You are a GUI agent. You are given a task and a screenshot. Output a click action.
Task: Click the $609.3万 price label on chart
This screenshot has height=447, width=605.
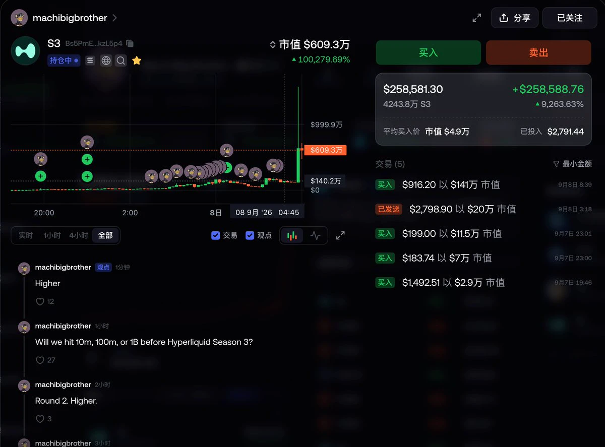click(x=325, y=150)
